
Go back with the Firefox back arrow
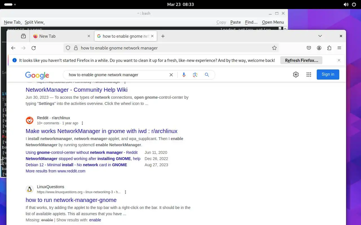13,48
